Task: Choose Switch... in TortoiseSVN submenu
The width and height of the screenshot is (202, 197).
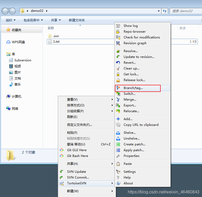Action: 142,94
